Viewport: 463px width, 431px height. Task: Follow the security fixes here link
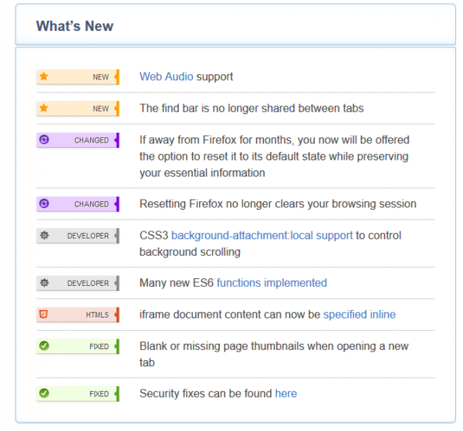(x=286, y=394)
